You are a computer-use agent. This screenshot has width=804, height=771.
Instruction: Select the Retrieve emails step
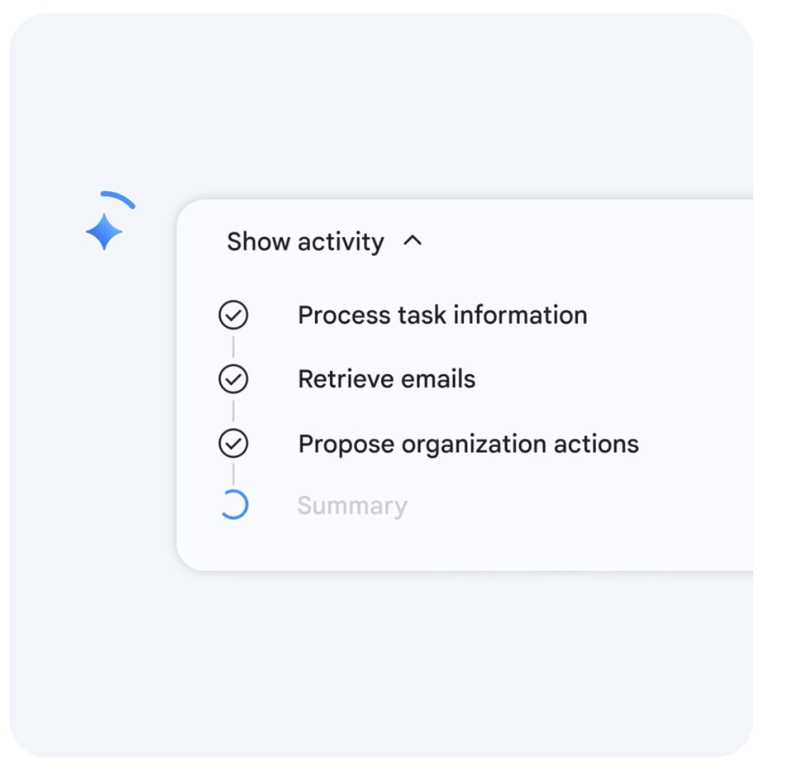[386, 379]
